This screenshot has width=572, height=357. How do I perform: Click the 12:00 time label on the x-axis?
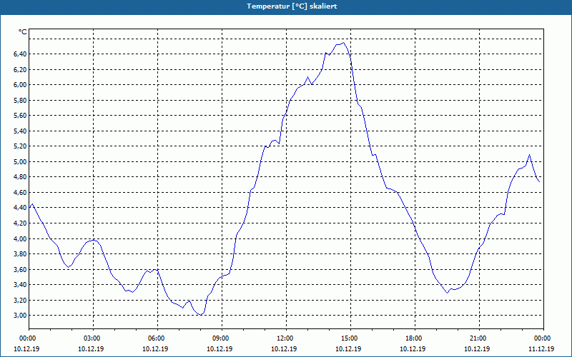286,338
